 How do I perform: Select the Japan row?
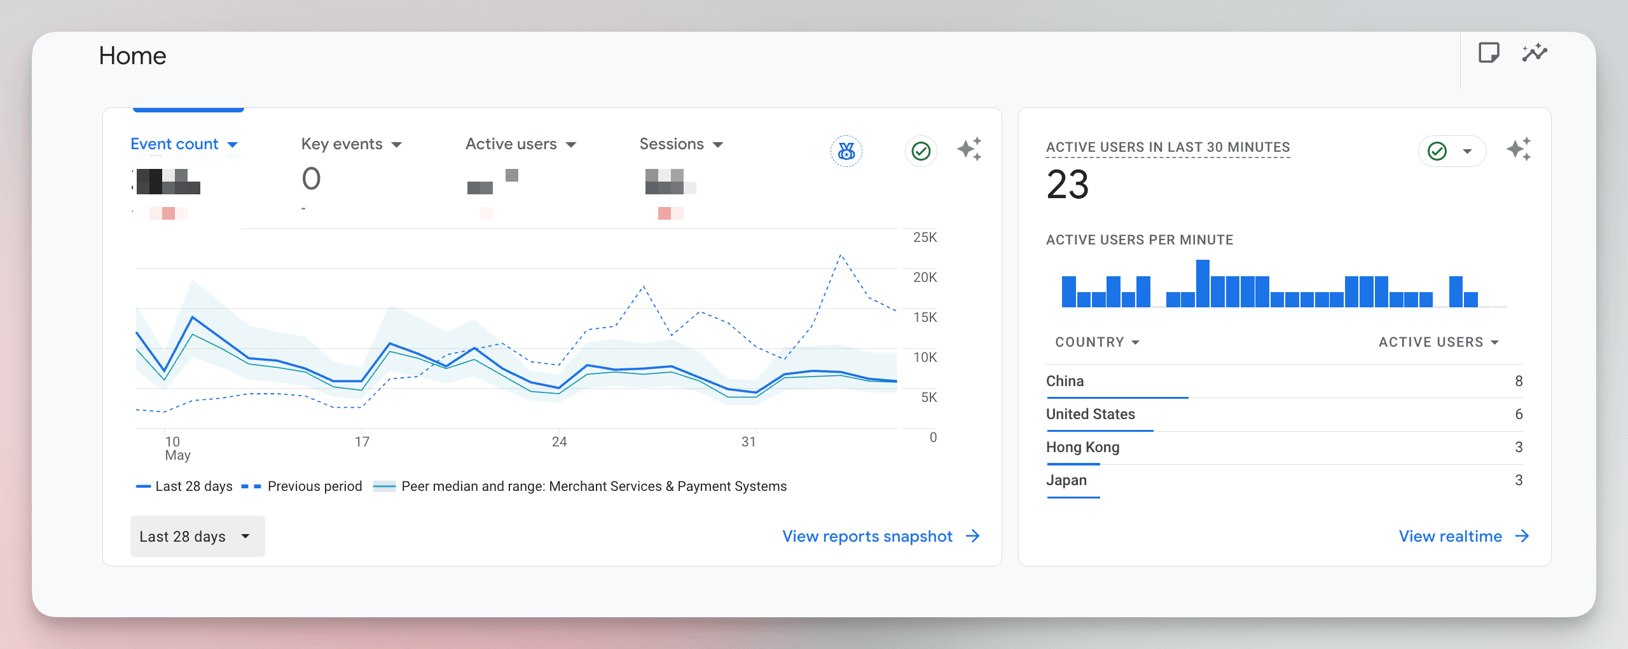pos(1285,480)
